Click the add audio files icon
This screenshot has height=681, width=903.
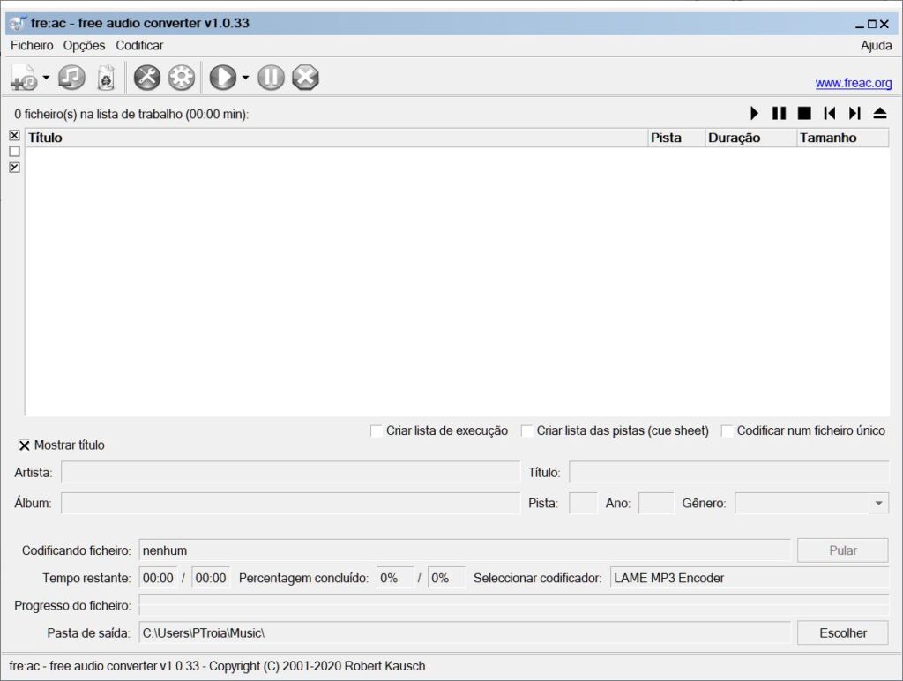pyautogui.click(x=23, y=78)
